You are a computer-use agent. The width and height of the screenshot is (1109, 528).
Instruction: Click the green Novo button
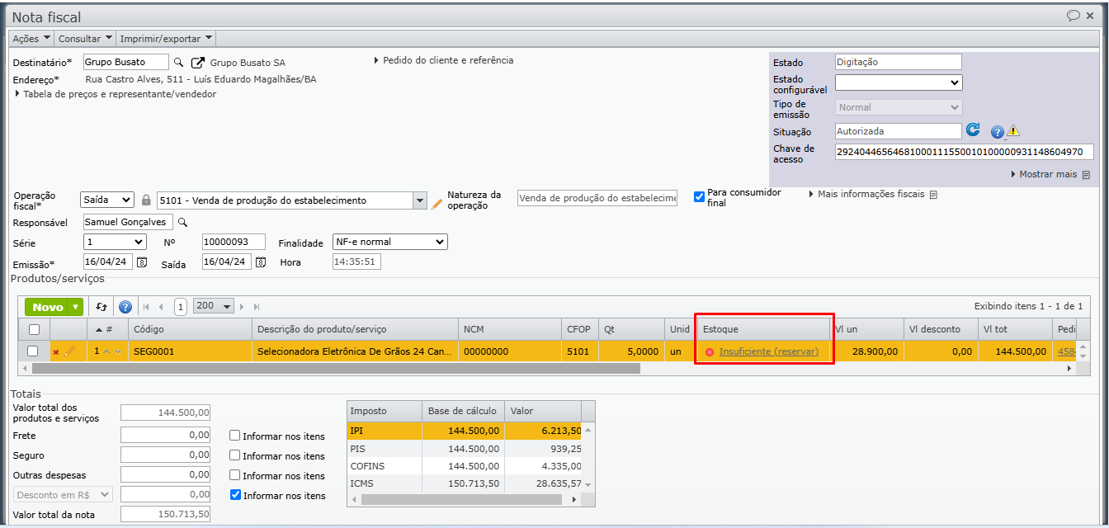pos(54,307)
